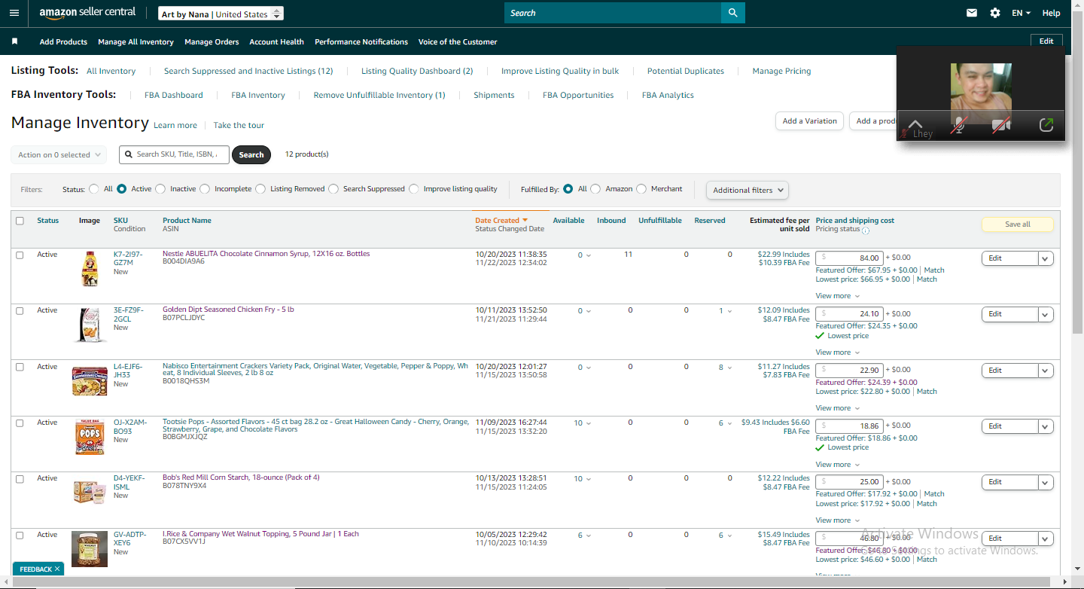This screenshot has height=589, width=1084.
Task: Click the Add a Variation button
Action: click(809, 121)
